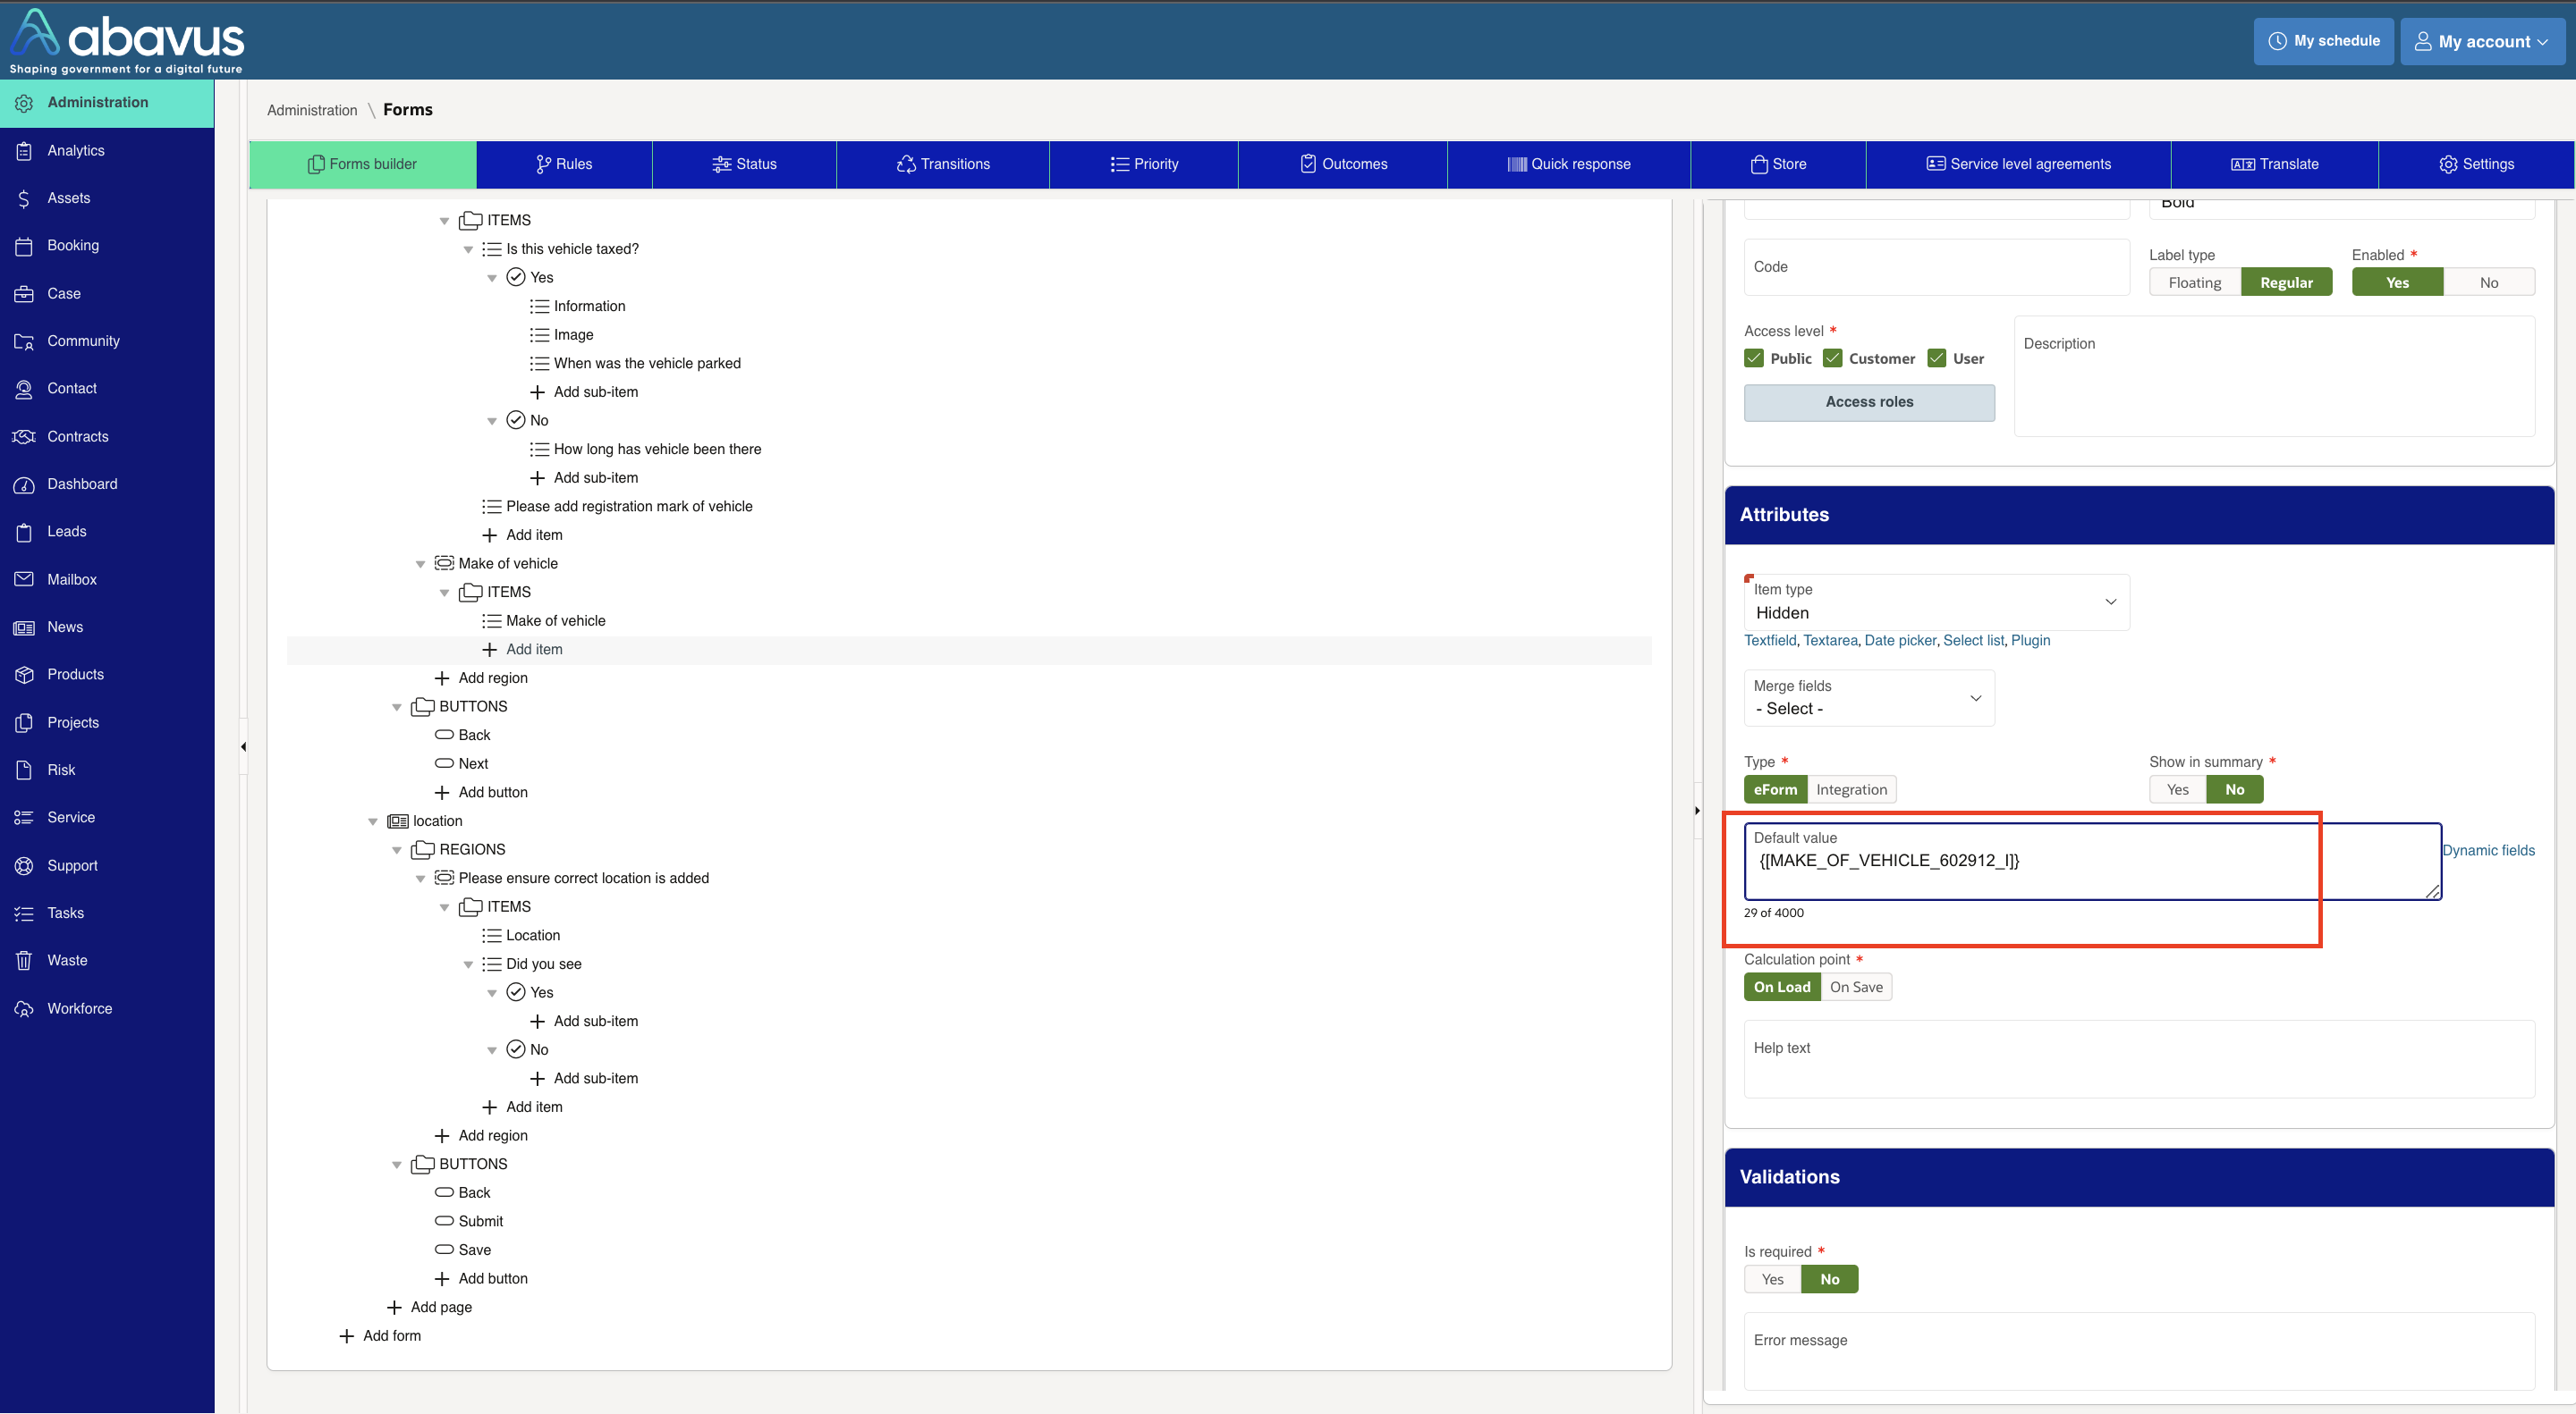Open the Projects icon in sidebar
The height and width of the screenshot is (1414, 2576).
click(24, 722)
